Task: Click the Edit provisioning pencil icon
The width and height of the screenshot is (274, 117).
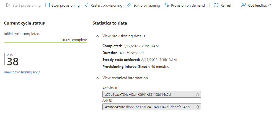Action: coord(129,5)
